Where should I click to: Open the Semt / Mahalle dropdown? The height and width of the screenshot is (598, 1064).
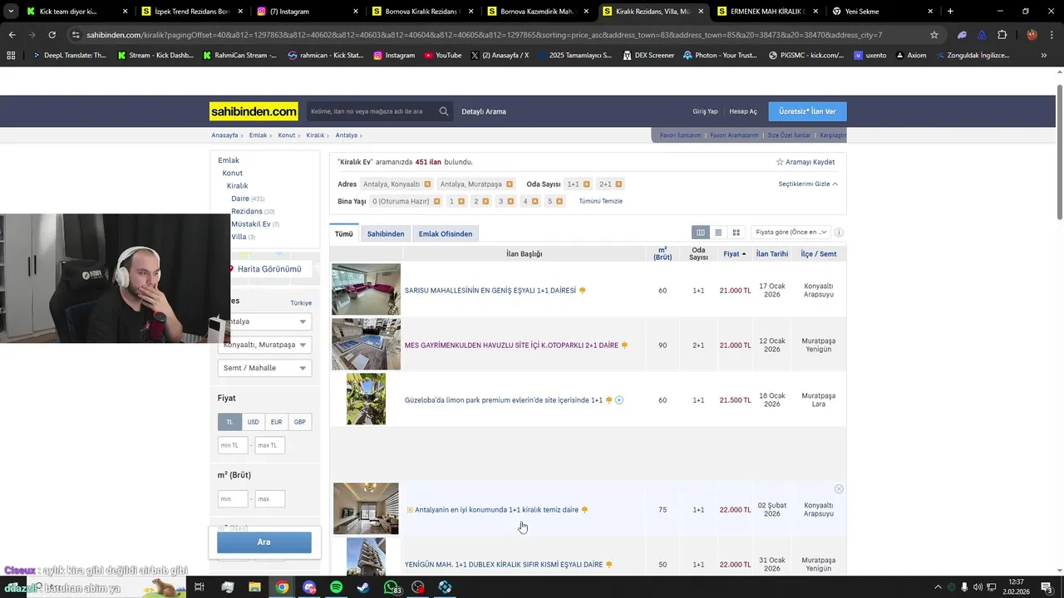tap(264, 368)
